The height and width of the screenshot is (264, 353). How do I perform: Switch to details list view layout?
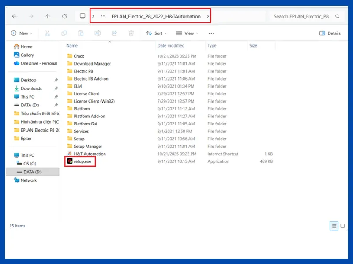pos(334,226)
